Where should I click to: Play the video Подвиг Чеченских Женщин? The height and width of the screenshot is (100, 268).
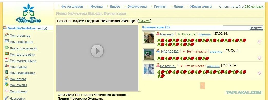[97, 51]
